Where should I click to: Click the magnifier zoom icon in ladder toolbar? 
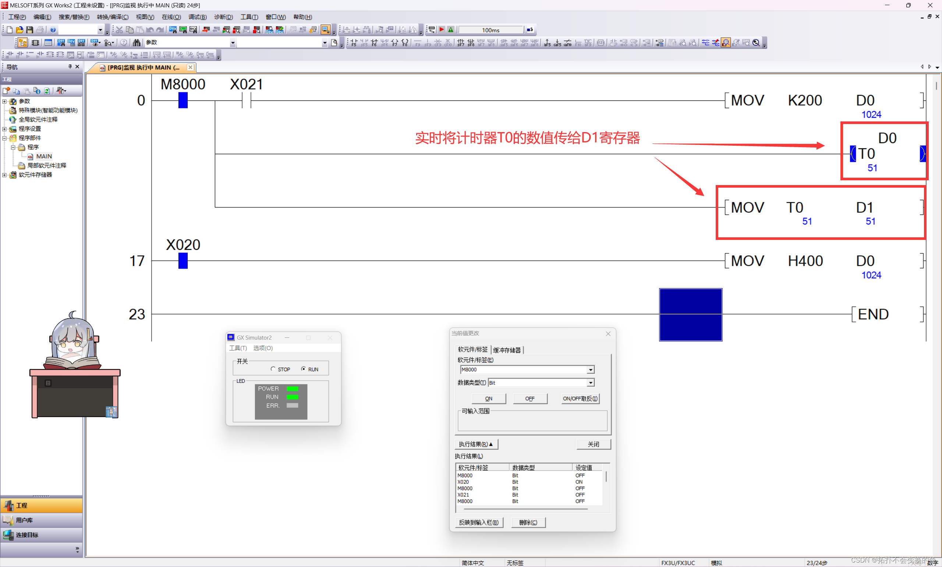tap(756, 43)
